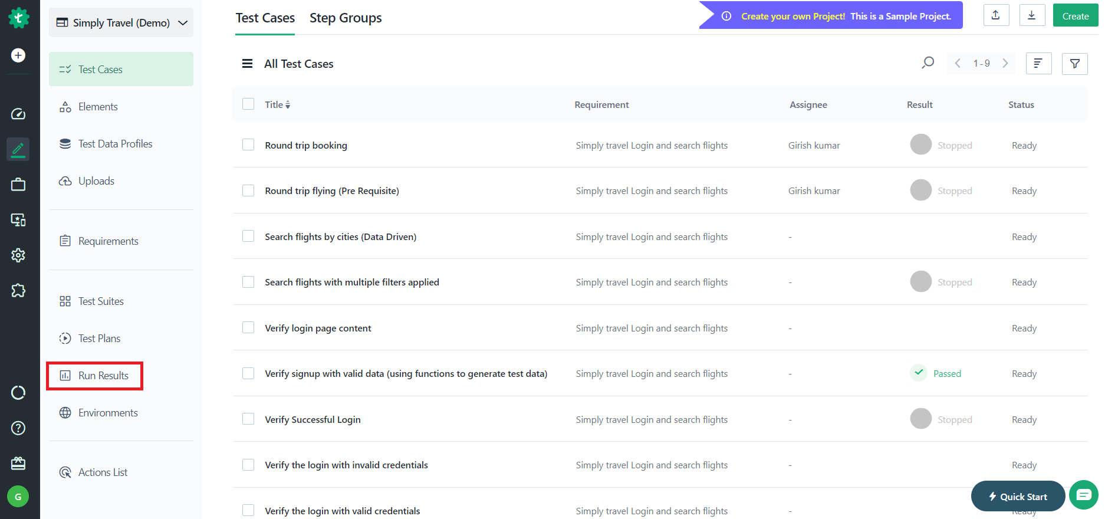Go to the previous page arrow

958,63
